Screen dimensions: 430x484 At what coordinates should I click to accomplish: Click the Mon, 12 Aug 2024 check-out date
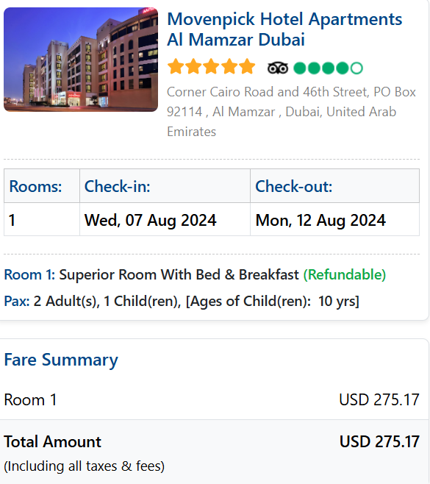[320, 220]
